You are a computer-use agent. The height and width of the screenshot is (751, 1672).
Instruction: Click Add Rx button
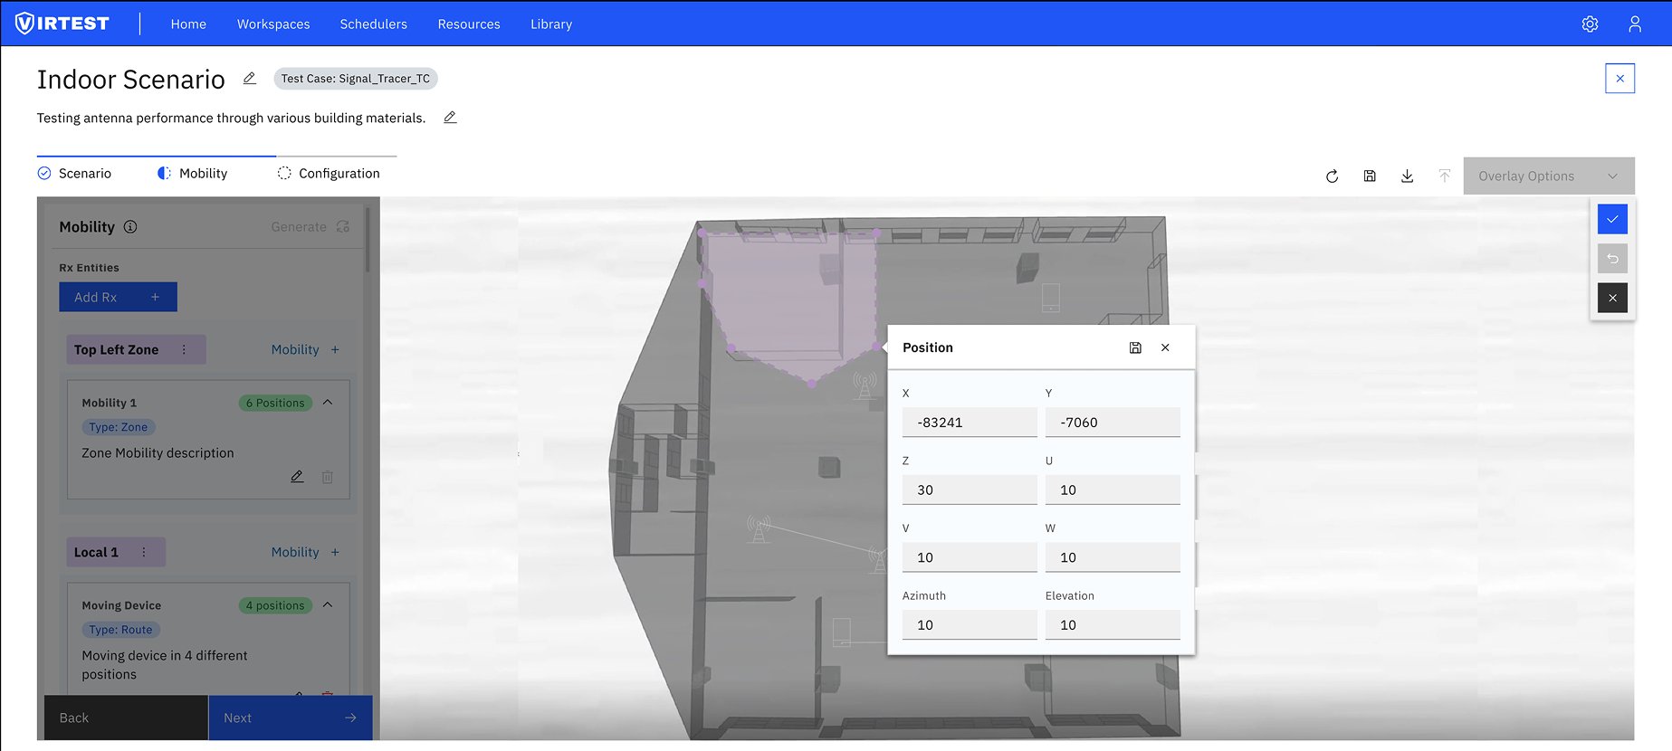pos(118,297)
